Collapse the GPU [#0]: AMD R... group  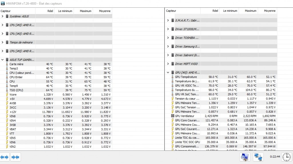pyautogui.click(x=168, y=72)
